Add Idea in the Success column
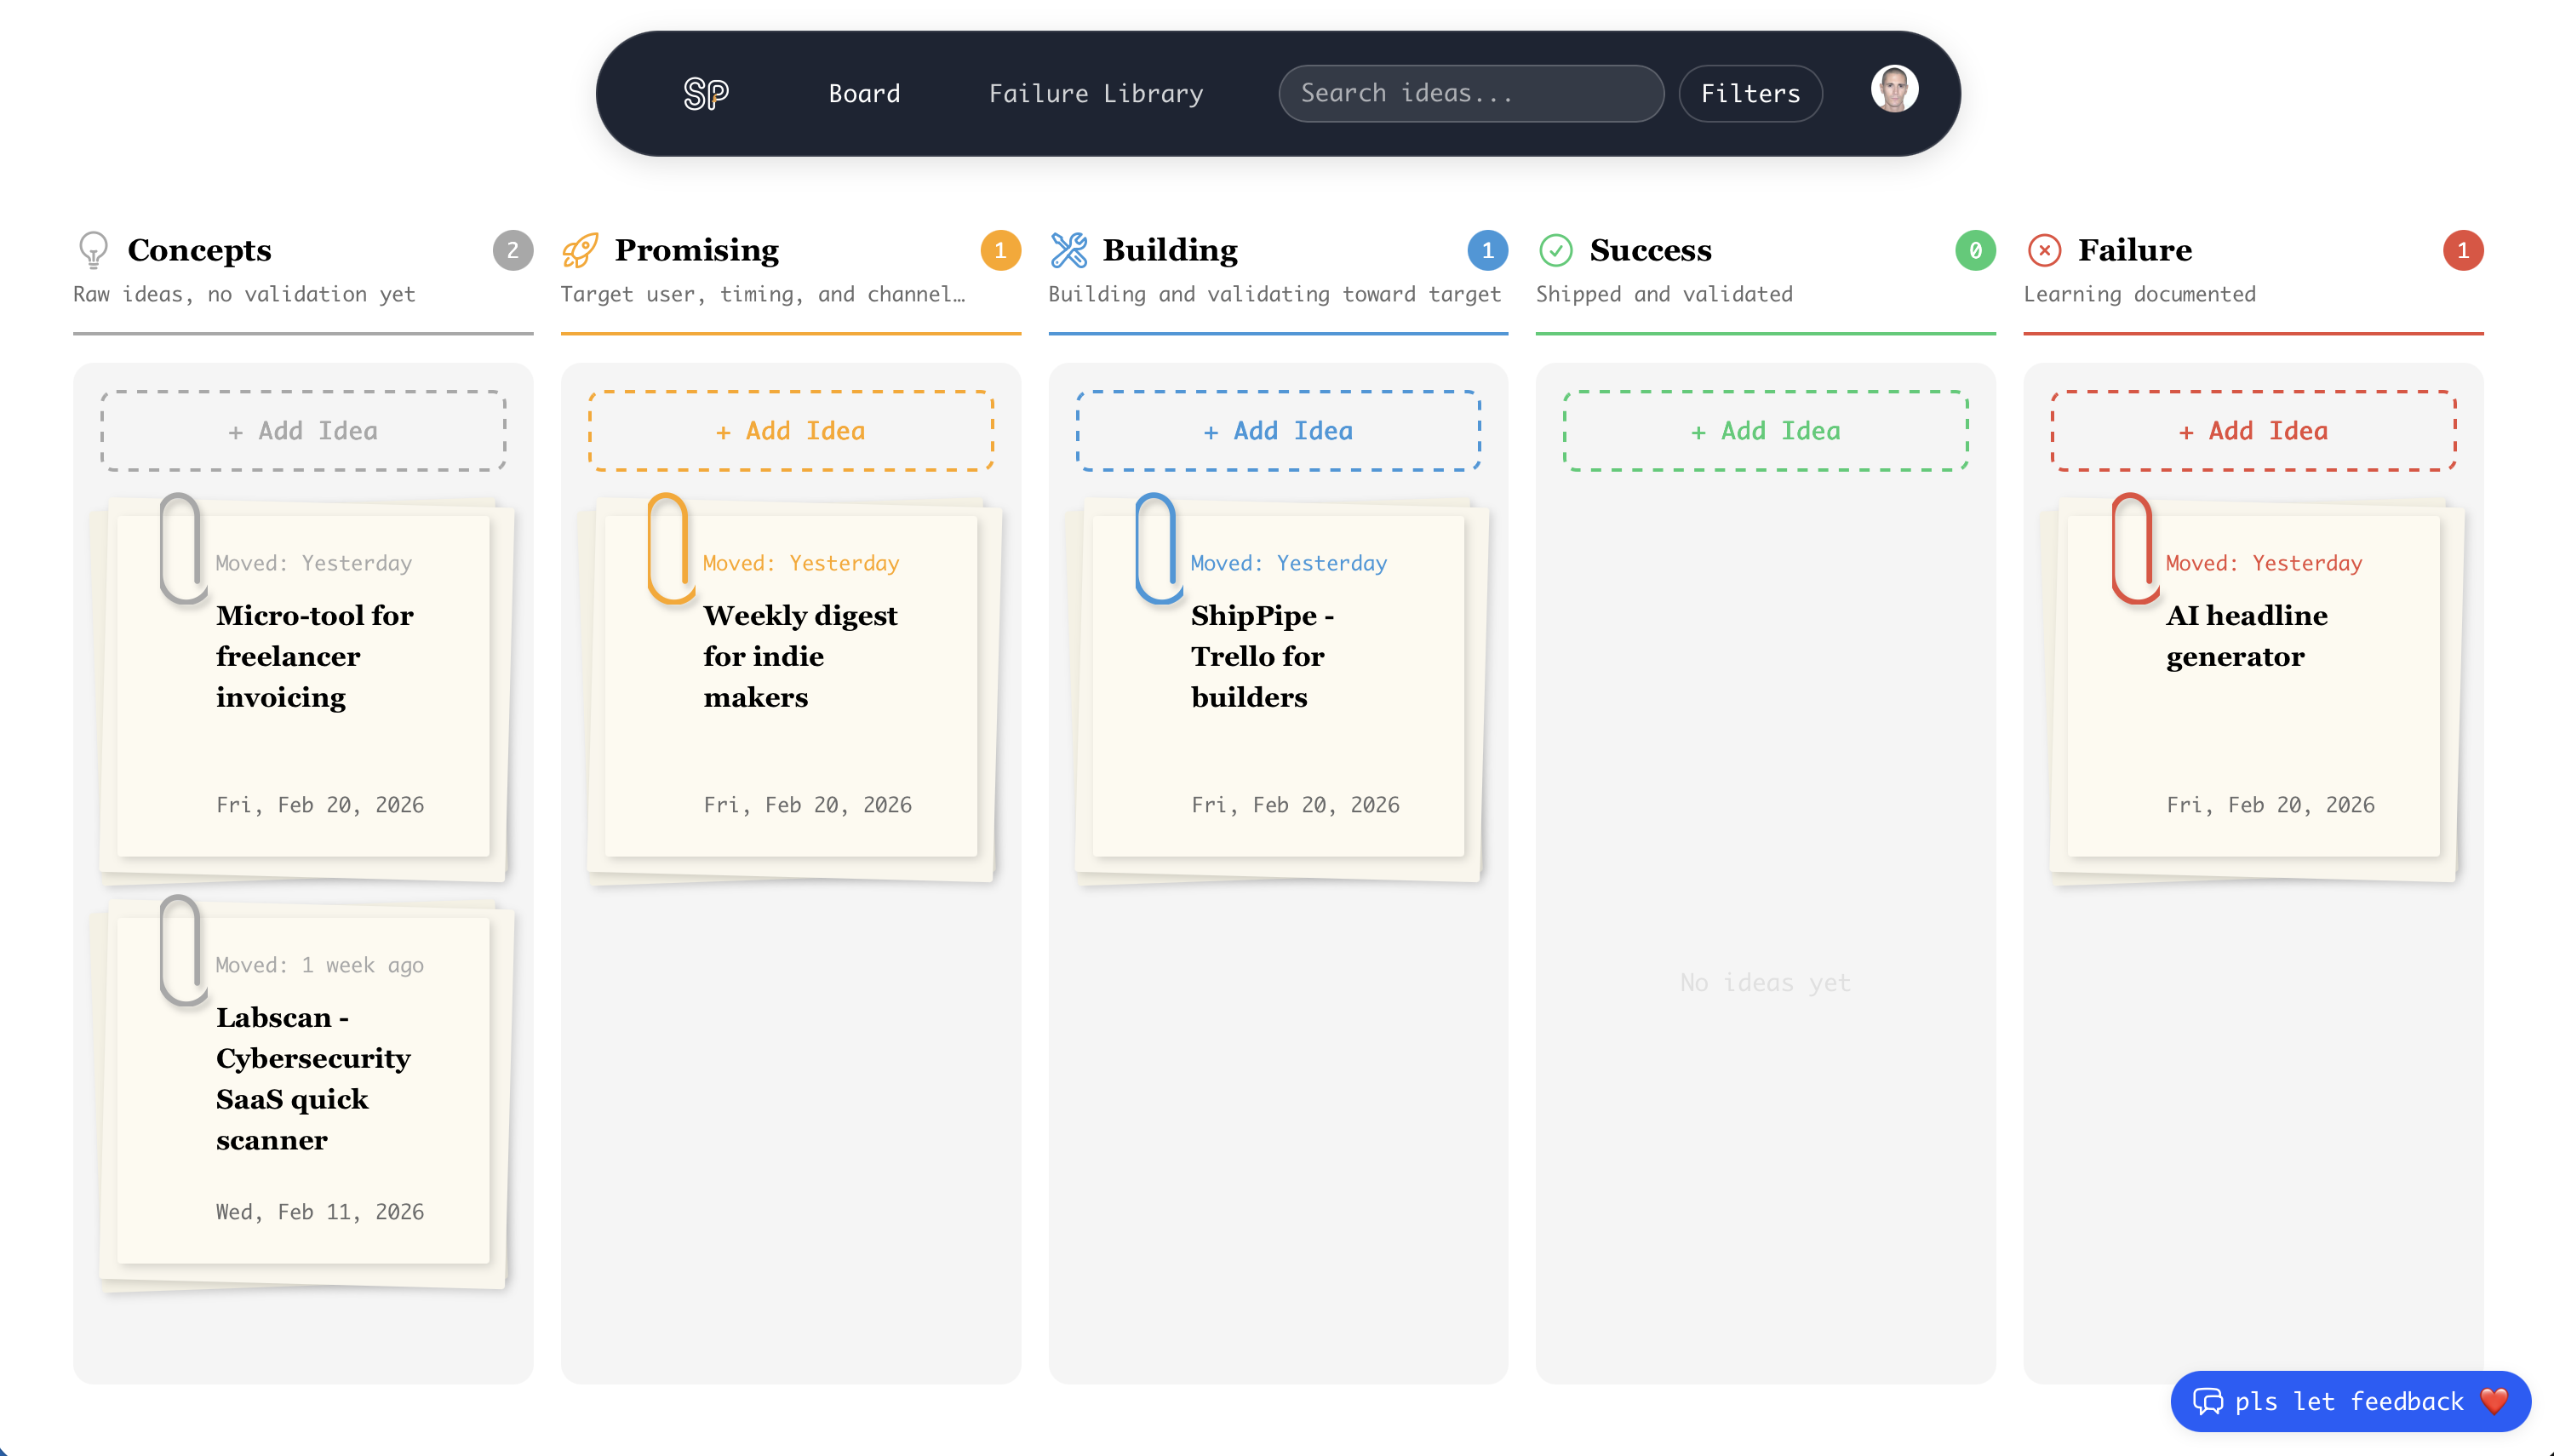Viewport: 2554px width, 1456px height. coord(1766,431)
